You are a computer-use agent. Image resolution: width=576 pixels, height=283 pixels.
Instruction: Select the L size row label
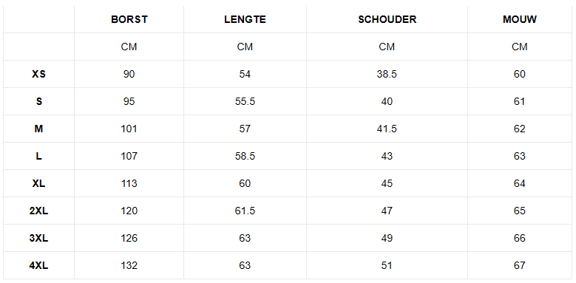[x=38, y=156]
